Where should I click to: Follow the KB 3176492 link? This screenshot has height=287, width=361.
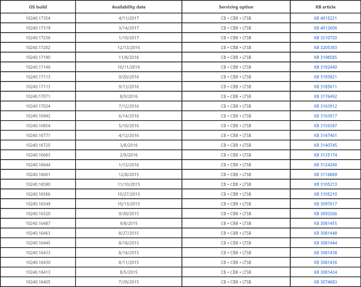point(325,97)
